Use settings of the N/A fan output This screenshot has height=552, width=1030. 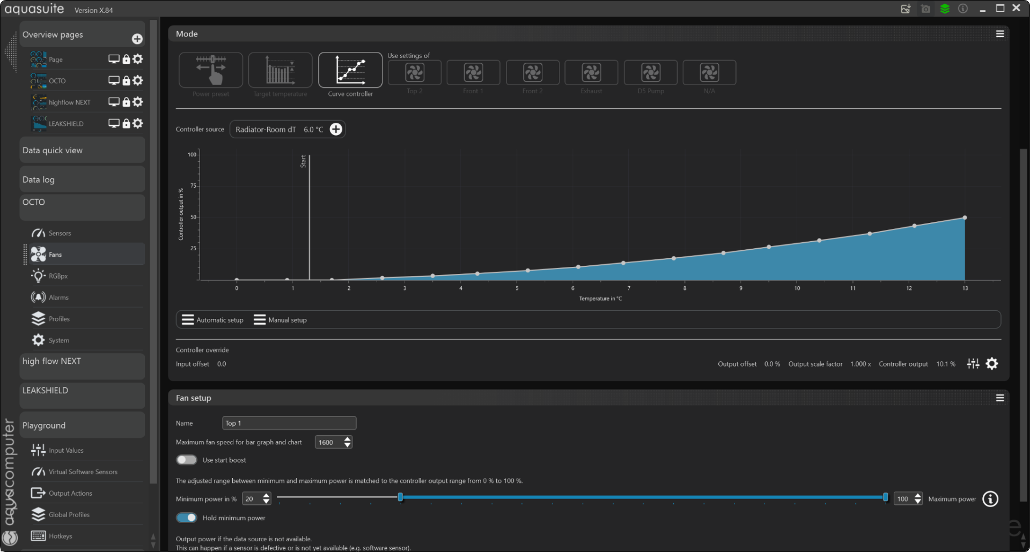coord(709,72)
